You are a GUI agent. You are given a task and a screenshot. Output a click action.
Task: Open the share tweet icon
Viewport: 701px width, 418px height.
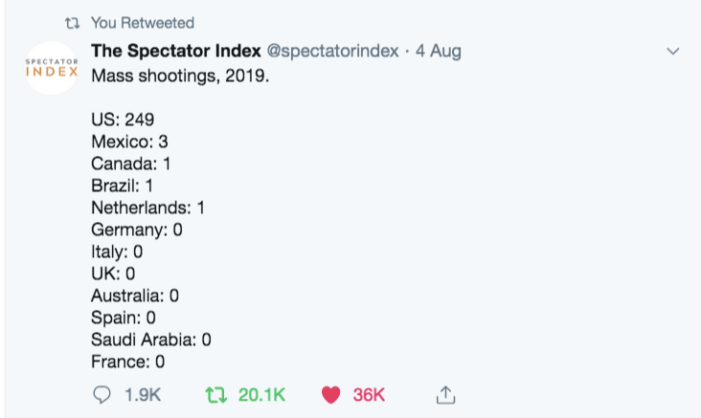444,393
